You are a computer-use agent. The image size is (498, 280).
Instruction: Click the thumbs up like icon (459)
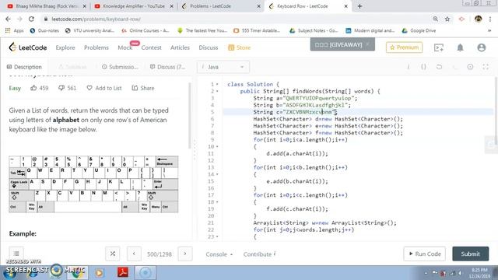[33, 88]
